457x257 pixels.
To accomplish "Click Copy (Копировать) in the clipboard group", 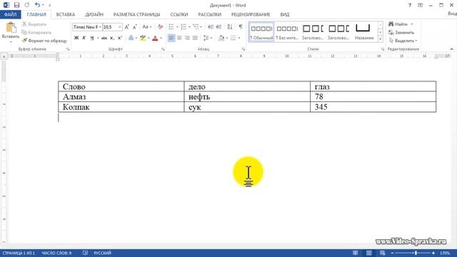I will [x=36, y=32].
